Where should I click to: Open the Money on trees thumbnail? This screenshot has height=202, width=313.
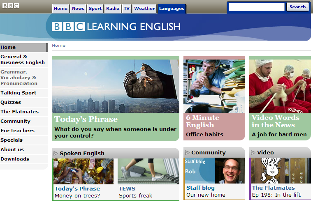tap(84, 171)
